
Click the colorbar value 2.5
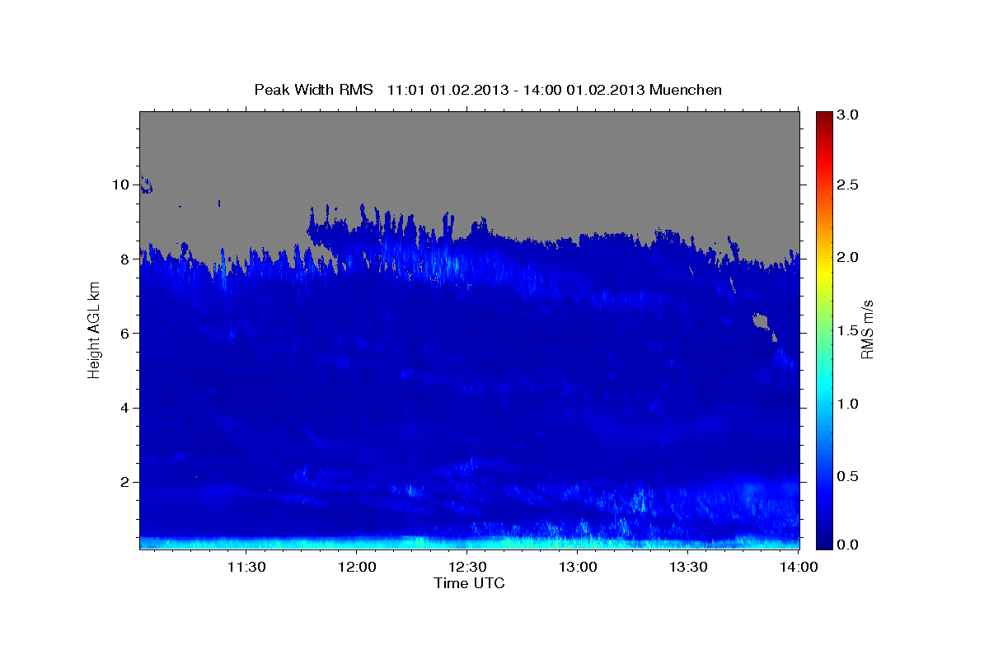848,185
